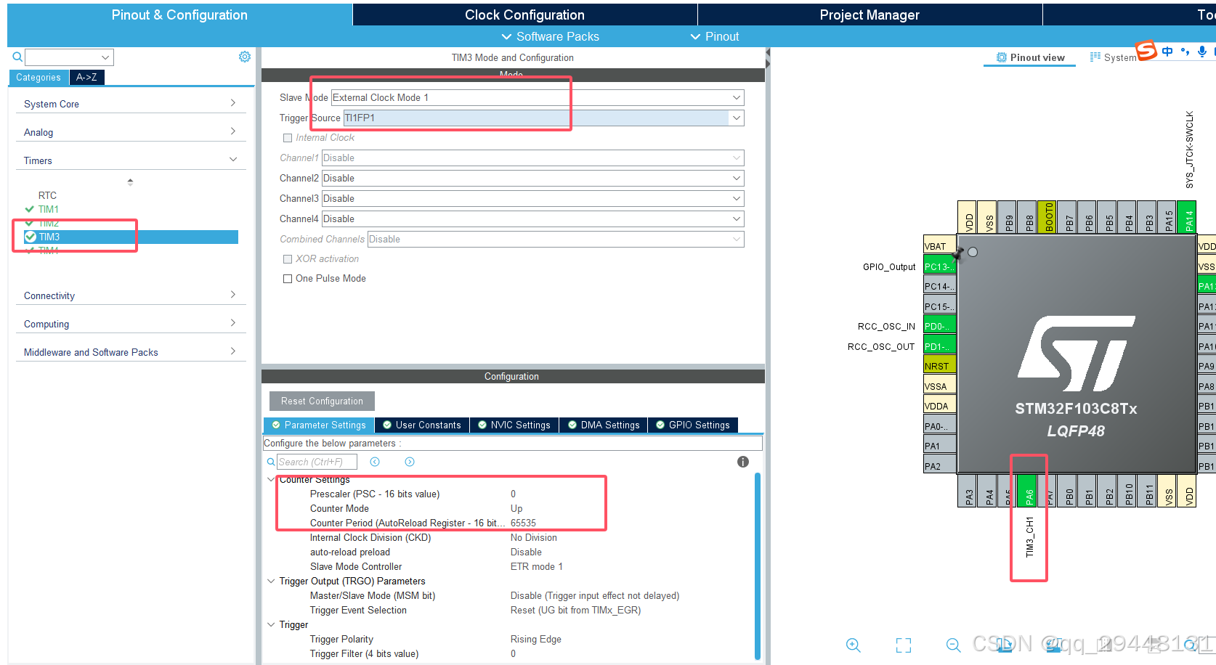Click the PB0 pin on the chip bottom
Viewport: 1216px width, 665px height.
tap(1067, 490)
